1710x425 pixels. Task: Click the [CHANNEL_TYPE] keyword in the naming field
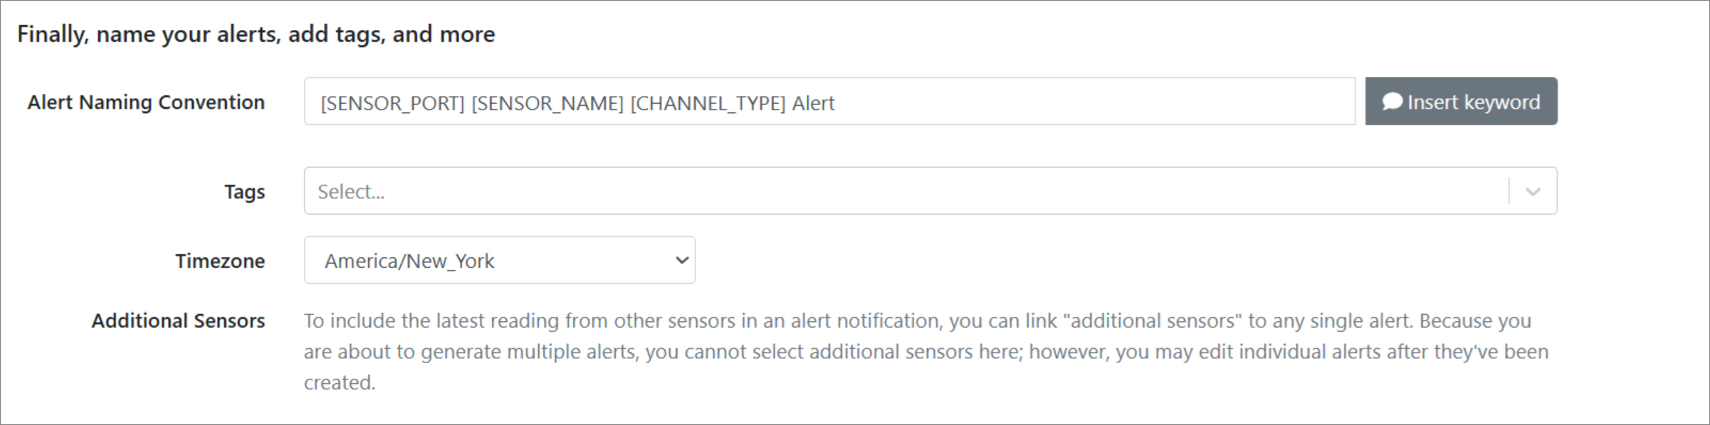coord(708,104)
